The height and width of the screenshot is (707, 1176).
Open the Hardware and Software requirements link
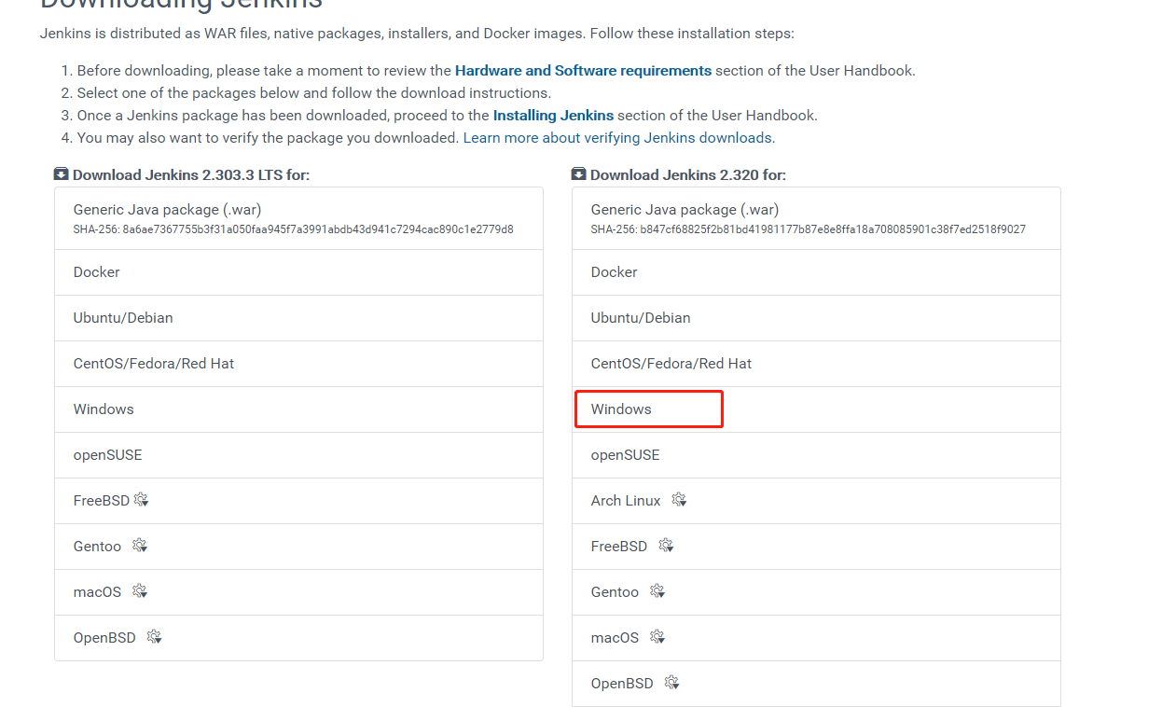583,71
